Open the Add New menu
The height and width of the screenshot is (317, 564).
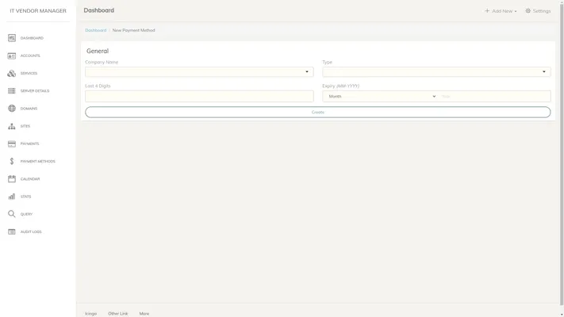coord(501,11)
